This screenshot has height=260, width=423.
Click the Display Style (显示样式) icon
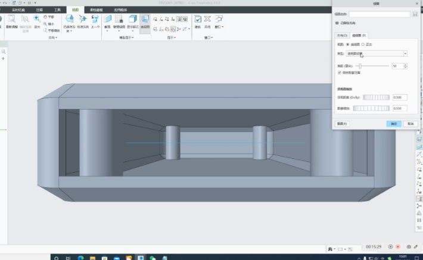132,20
